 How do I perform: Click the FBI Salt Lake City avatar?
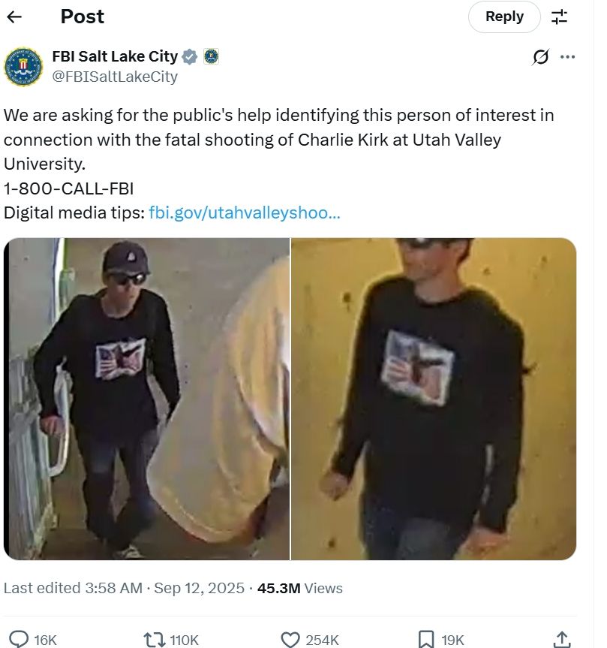23,66
